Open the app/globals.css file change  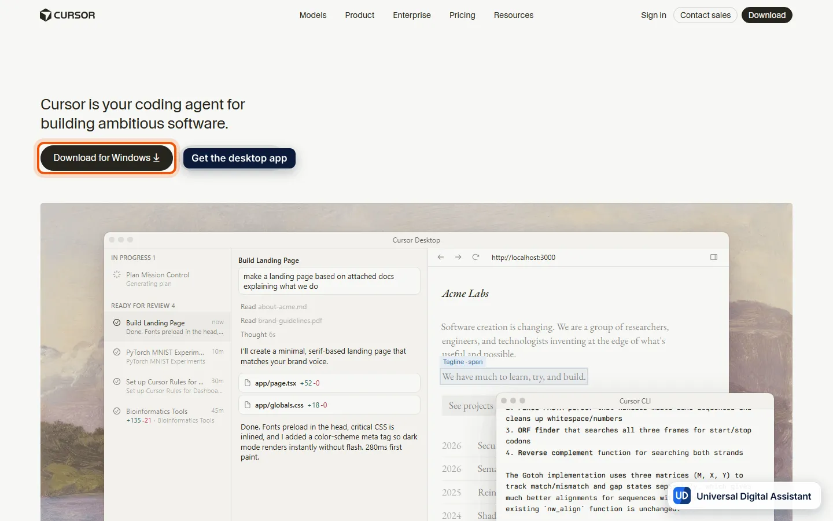(x=329, y=405)
